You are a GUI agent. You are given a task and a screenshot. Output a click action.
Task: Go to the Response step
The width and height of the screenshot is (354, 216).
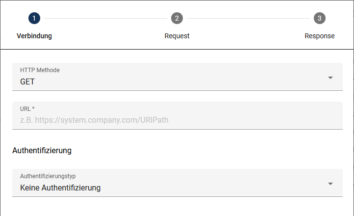[x=320, y=36]
